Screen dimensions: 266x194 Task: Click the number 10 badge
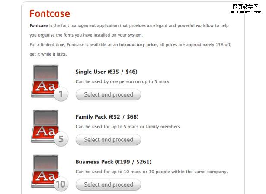pos(61,185)
